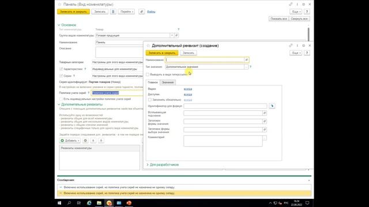Open the help question-mark button in Дополнительный реквизит dialog

307,53
